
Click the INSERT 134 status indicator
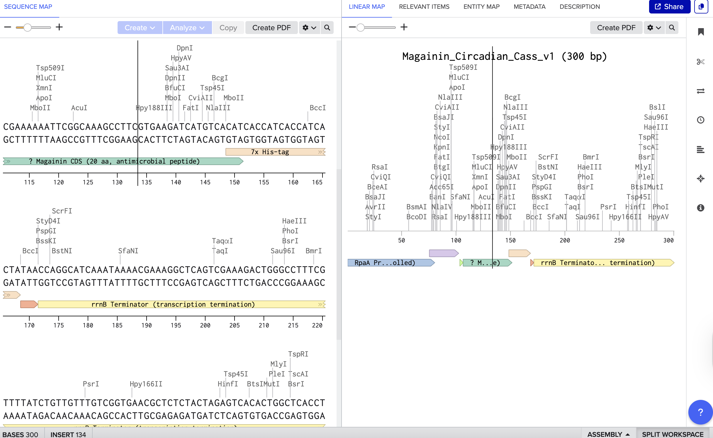pos(68,434)
